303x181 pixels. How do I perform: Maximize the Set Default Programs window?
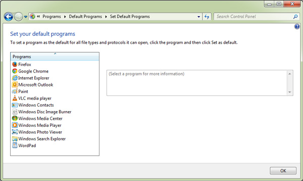pyautogui.click(x=279, y=4)
